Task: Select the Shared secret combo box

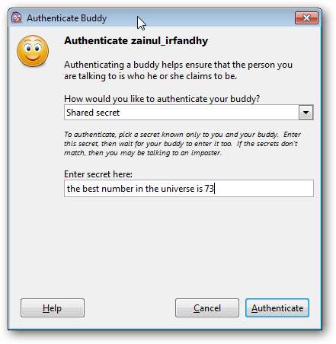Action: 189,113
